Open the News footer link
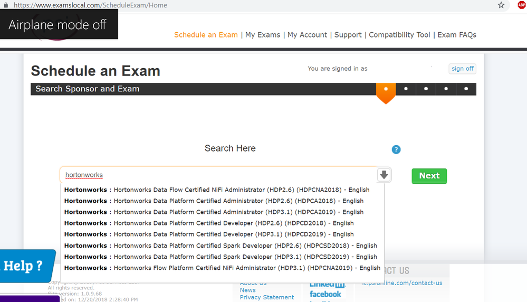Viewport: 527px width, 302px height. (x=248, y=290)
